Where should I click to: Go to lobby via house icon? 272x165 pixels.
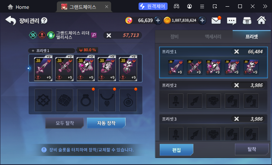pyautogui.click(x=262, y=20)
